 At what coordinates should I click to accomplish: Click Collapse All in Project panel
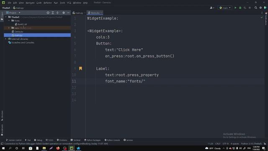click(x=58, y=13)
